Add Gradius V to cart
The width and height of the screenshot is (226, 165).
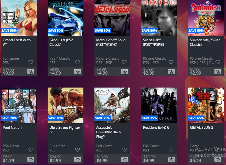(78, 71)
